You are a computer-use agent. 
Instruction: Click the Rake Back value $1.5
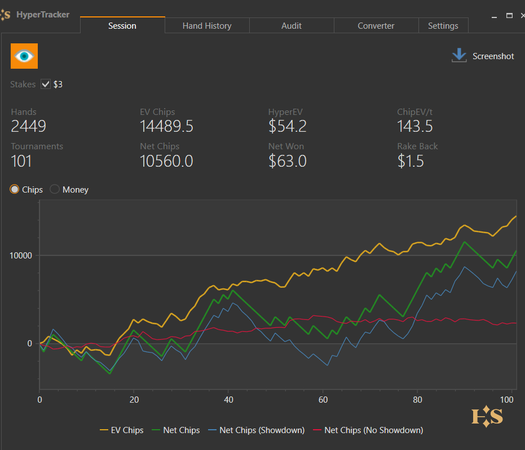pyautogui.click(x=411, y=161)
